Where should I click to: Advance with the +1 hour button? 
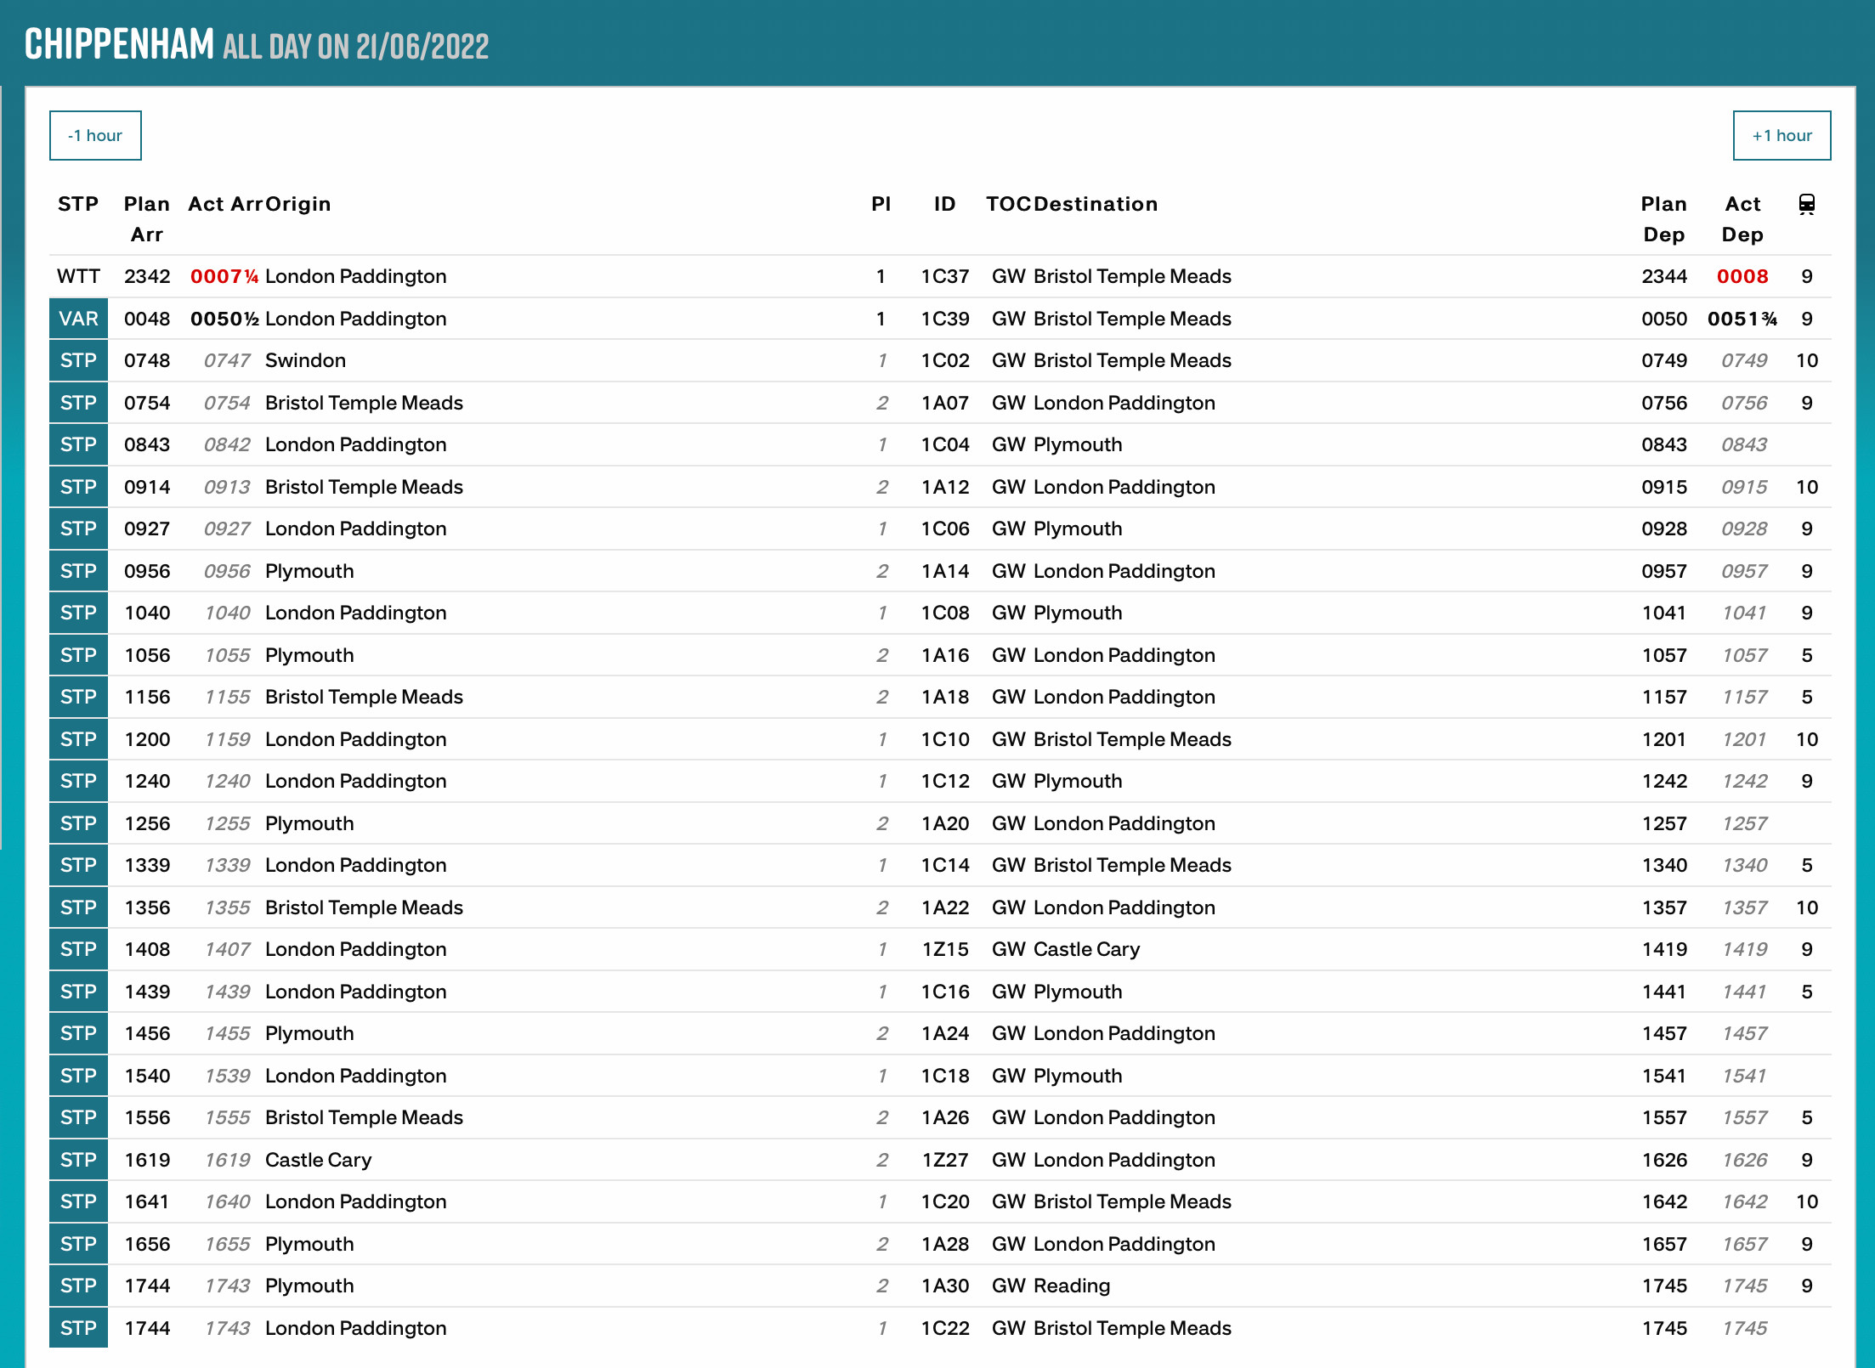point(1782,135)
